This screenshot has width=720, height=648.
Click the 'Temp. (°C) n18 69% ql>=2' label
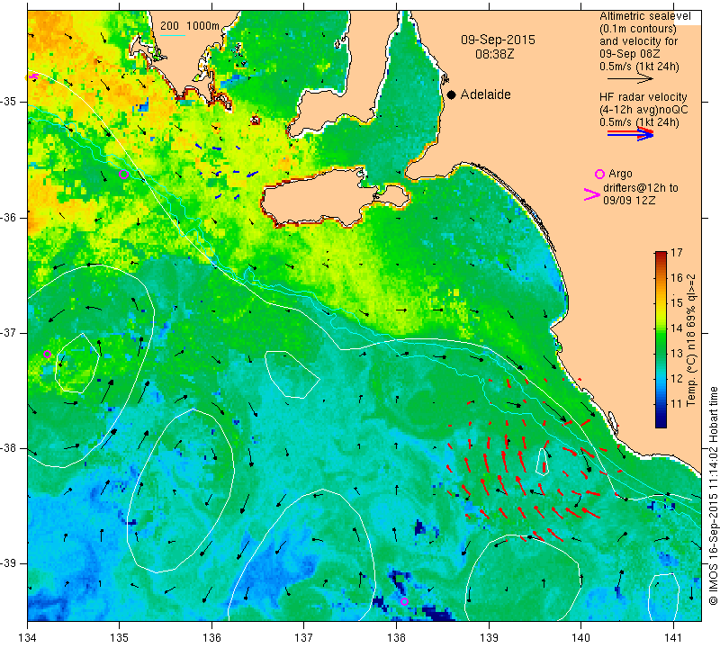690,340
